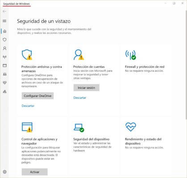This screenshot has width=187, height=178.
Task: Click the large account person warning icon
Action: (x=79, y=55)
